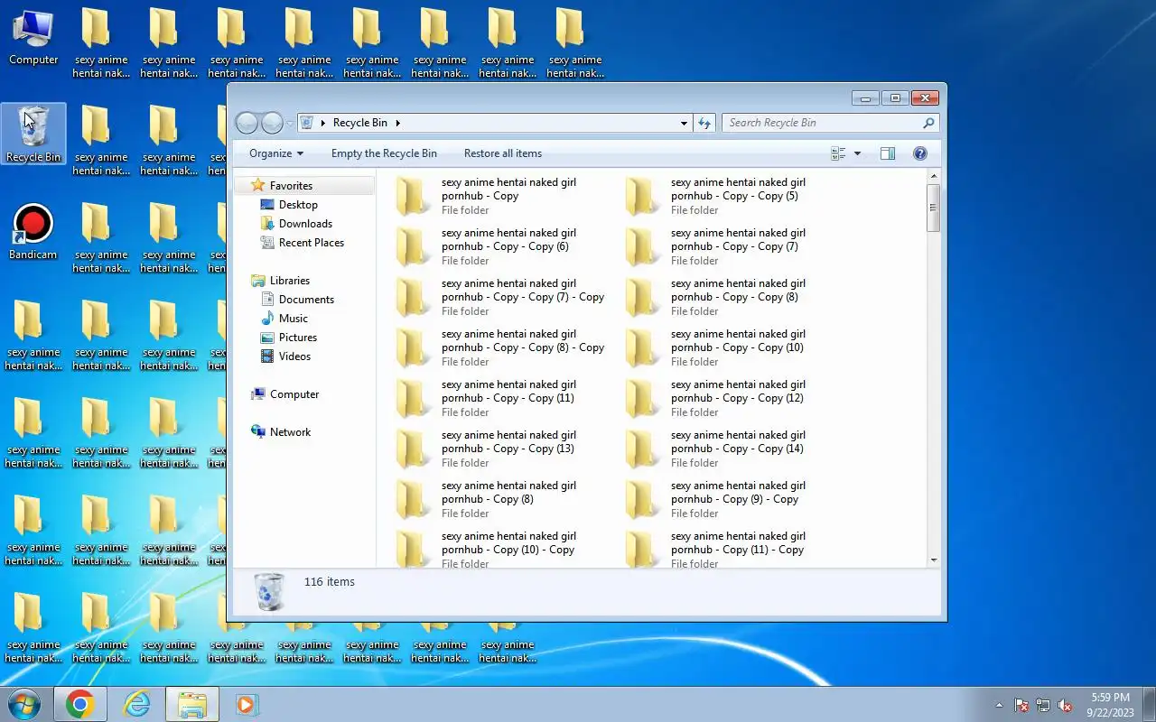Viewport: 1156px width, 722px height.
Task: Click the file list scroll up arrow
Action: tap(934, 177)
